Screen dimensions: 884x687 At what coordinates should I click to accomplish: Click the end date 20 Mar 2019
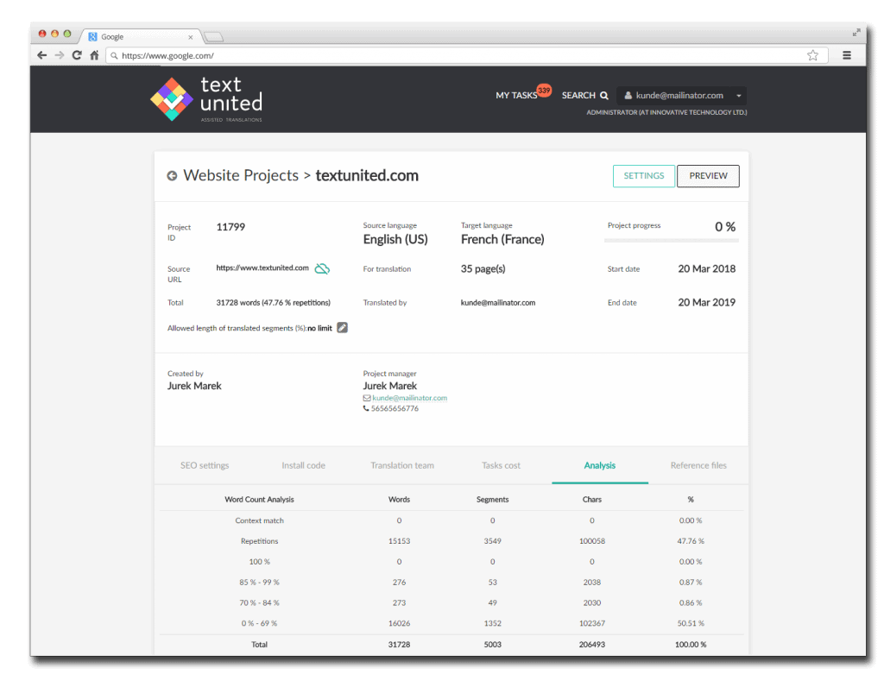706,303
